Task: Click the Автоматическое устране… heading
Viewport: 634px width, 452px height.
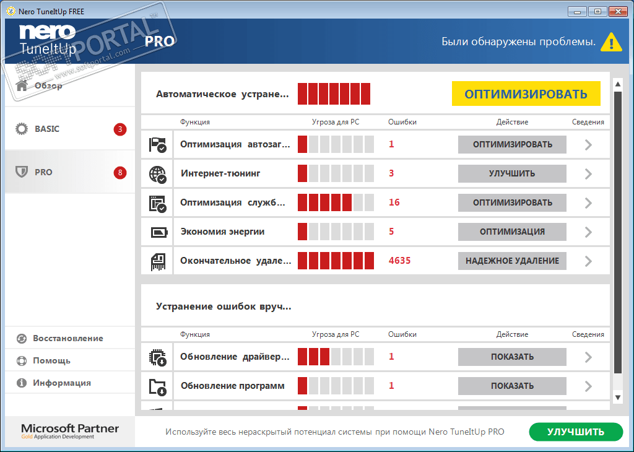Action: tap(222, 94)
